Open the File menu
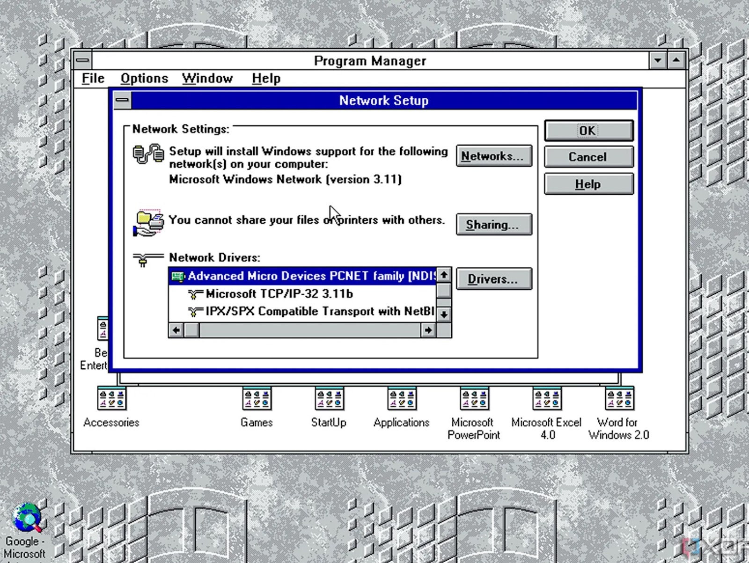The width and height of the screenshot is (749, 563). (x=92, y=78)
